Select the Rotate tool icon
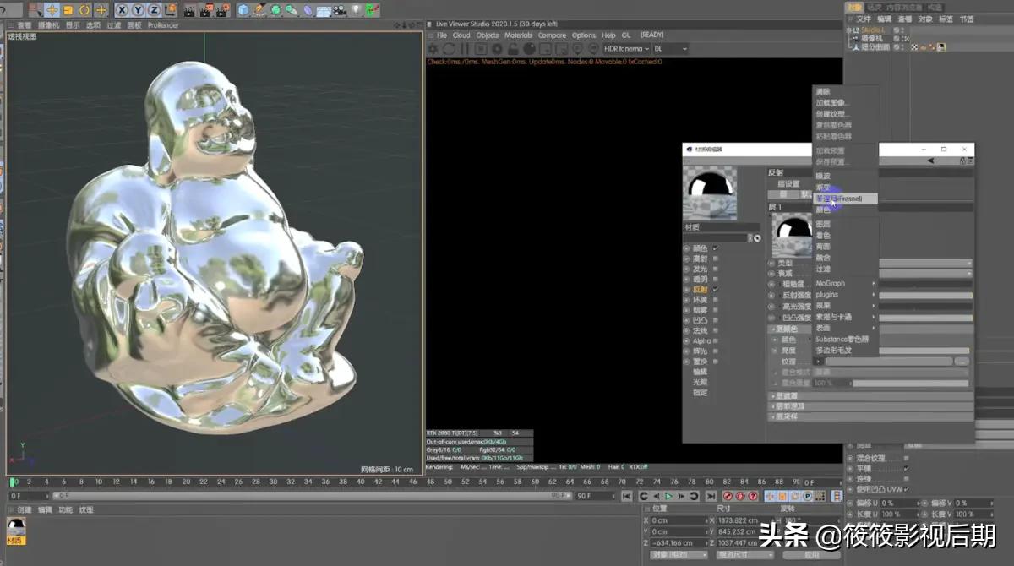 (84, 10)
